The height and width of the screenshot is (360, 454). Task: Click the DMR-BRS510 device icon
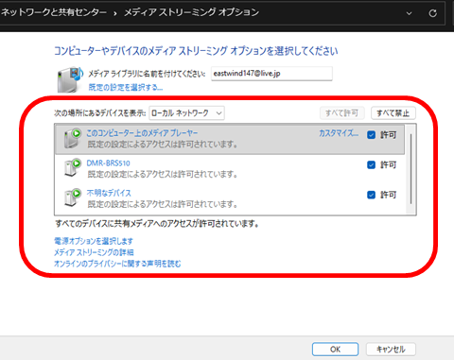click(x=73, y=167)
